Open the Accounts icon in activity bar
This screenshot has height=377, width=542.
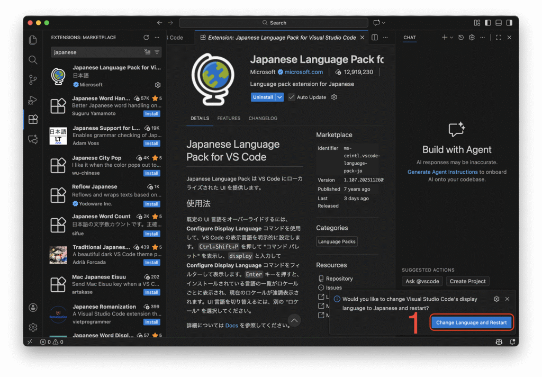coord(33,308)
